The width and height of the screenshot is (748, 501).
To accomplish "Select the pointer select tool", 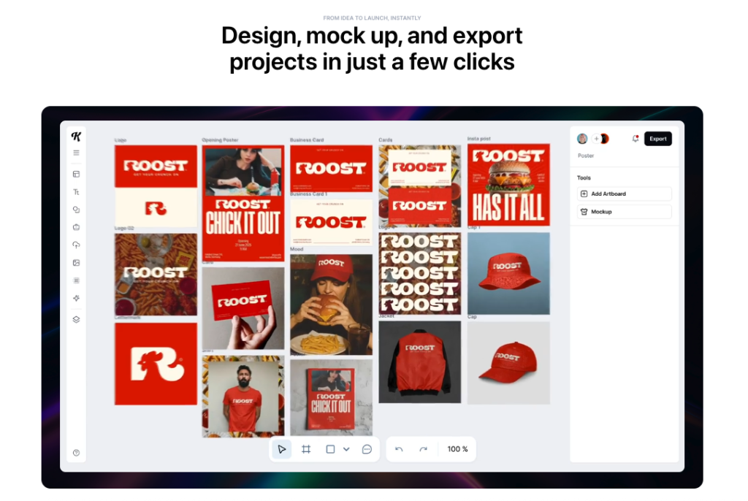I will point(282,449).
